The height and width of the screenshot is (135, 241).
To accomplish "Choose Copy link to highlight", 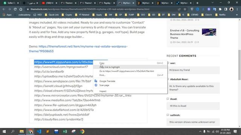I will point(130,67).
